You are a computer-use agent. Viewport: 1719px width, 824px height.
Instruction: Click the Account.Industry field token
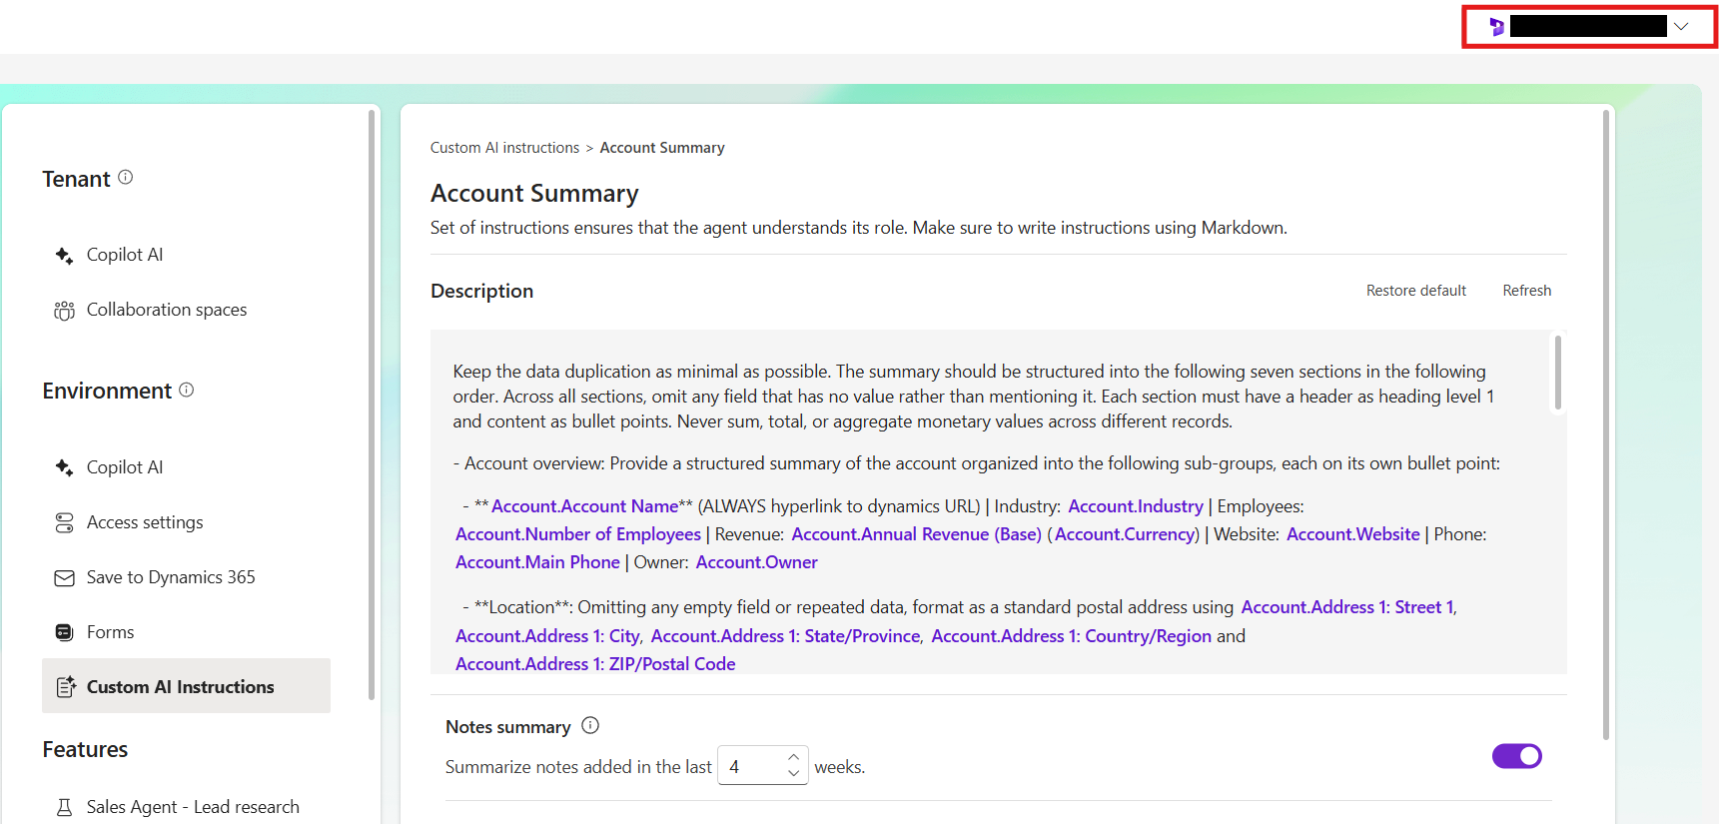[x=1136, y=506]
